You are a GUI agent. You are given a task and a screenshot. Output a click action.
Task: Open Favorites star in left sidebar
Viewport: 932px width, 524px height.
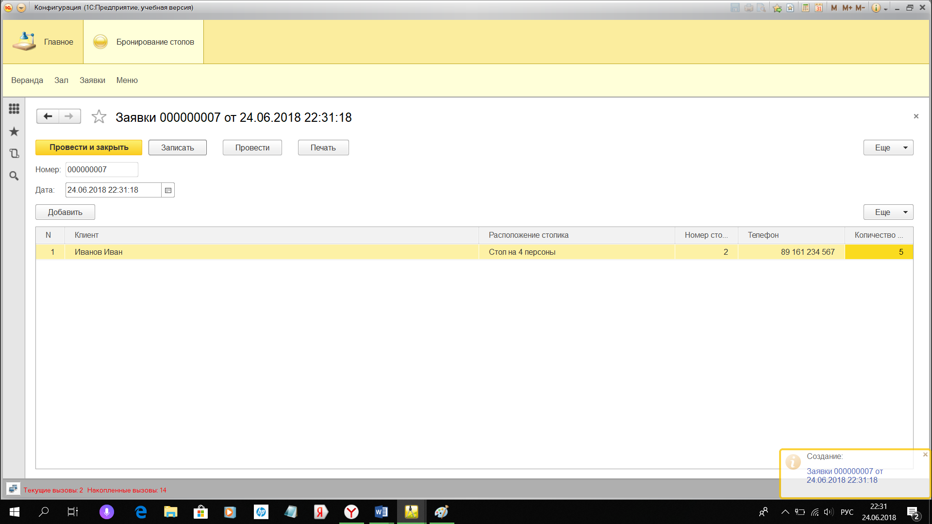14,131
